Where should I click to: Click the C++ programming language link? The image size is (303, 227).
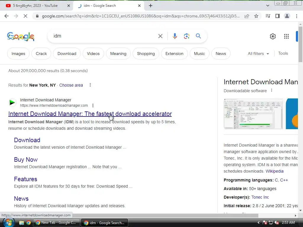pyautogui.click(x=284, y=180)
